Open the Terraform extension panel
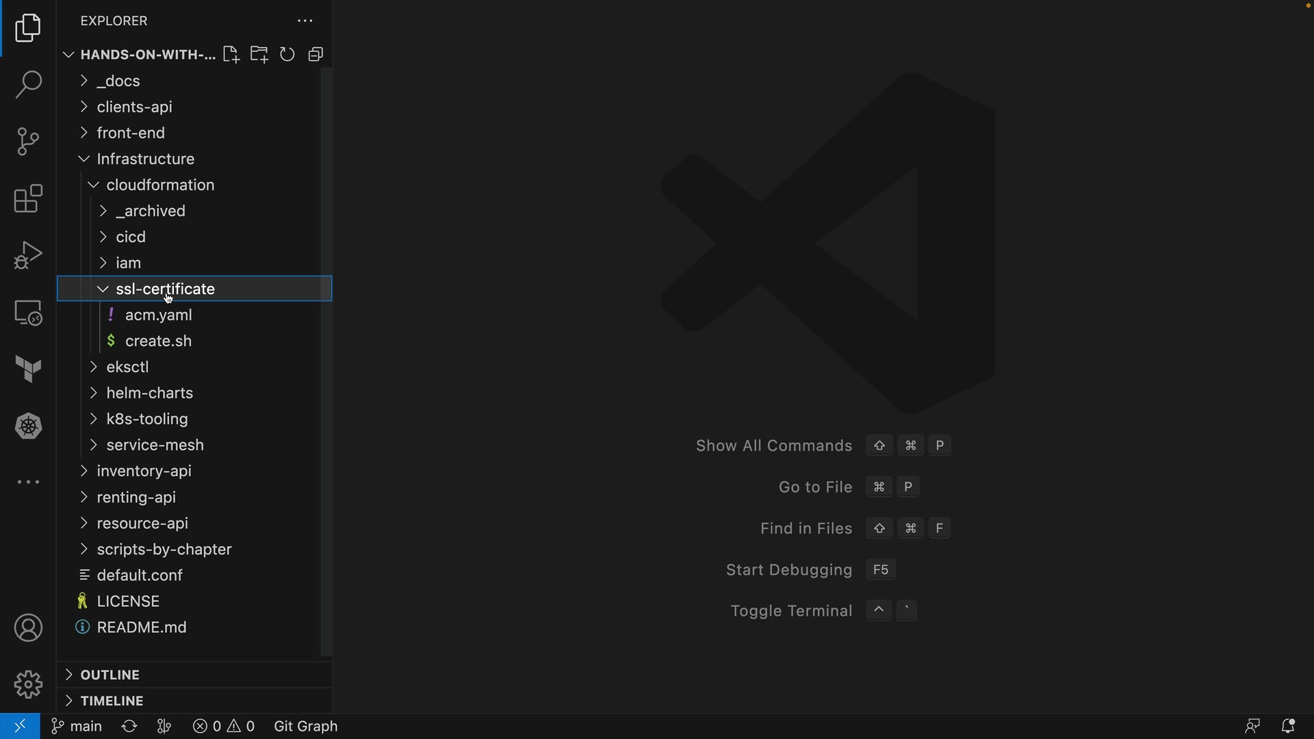This screenshot has width=1314, height=739. (x=28, y=369)
